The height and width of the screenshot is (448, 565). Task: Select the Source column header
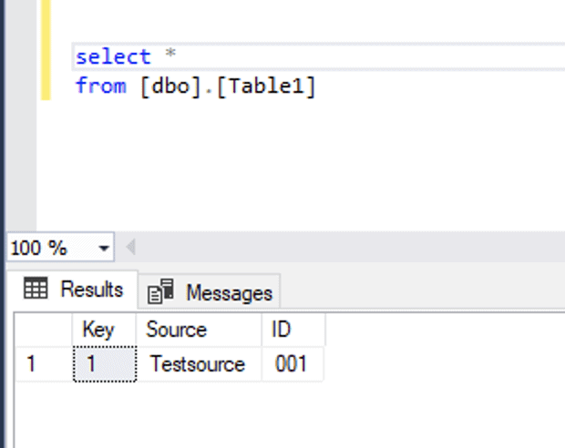point(176,329)
